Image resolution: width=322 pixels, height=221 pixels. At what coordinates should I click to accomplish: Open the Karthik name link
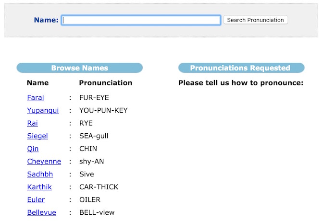tap(39, 187)
